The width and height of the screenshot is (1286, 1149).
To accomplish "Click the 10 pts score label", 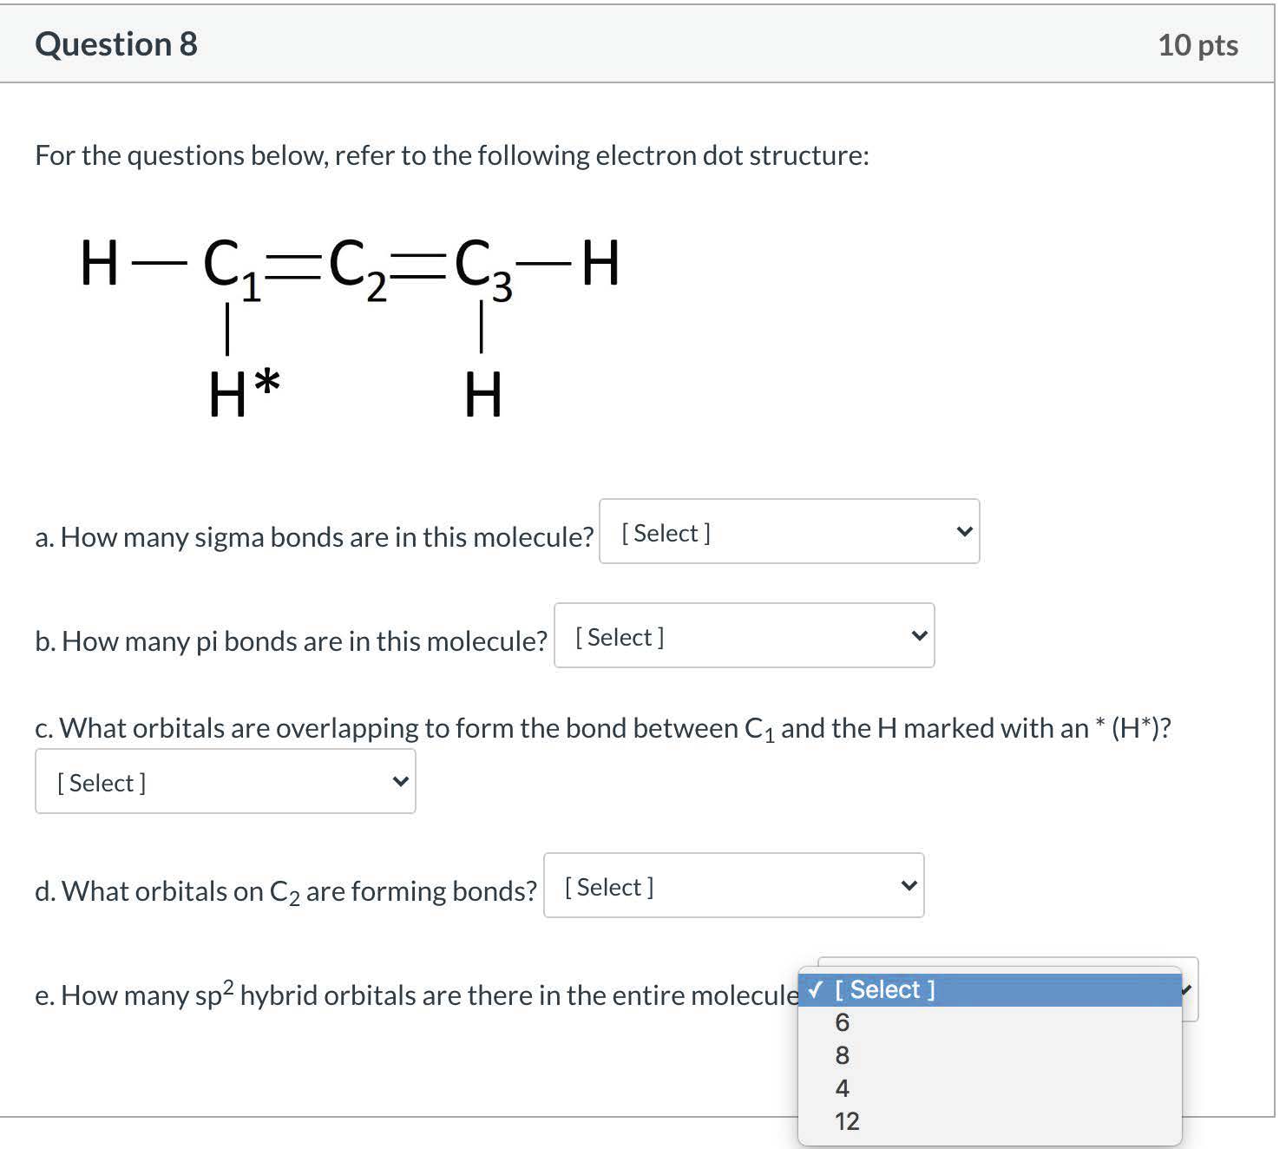I will 1197,45.
